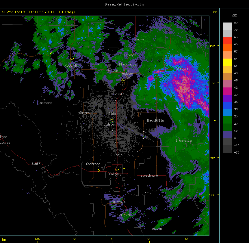Screen dimensions: 249x243
Task: Click the Airdrie label
Action: point(116,155)
